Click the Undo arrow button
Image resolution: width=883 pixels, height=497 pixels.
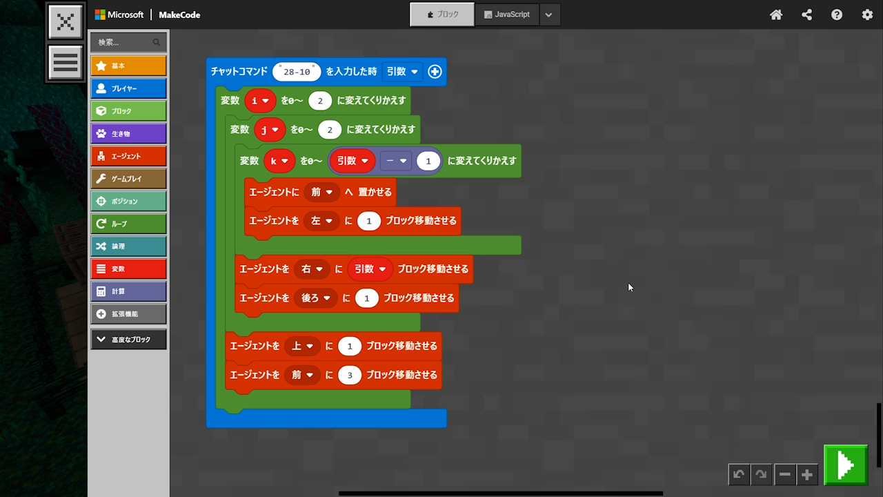(739, 474)
